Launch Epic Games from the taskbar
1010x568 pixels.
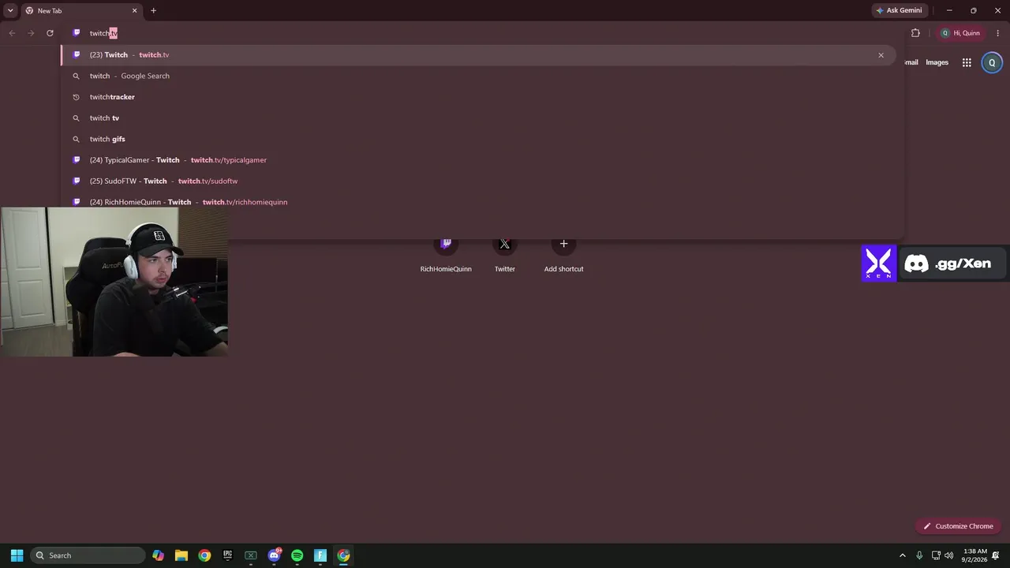pyautogui.click(x=228, y=555)
